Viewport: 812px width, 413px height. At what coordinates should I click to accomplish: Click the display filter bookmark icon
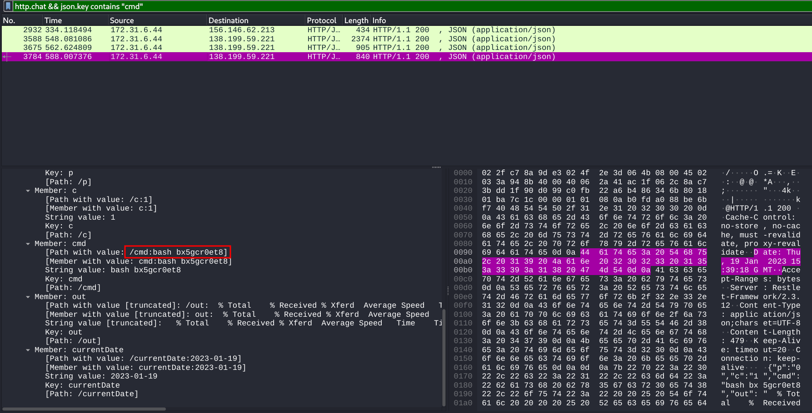(x=8, y=6)
